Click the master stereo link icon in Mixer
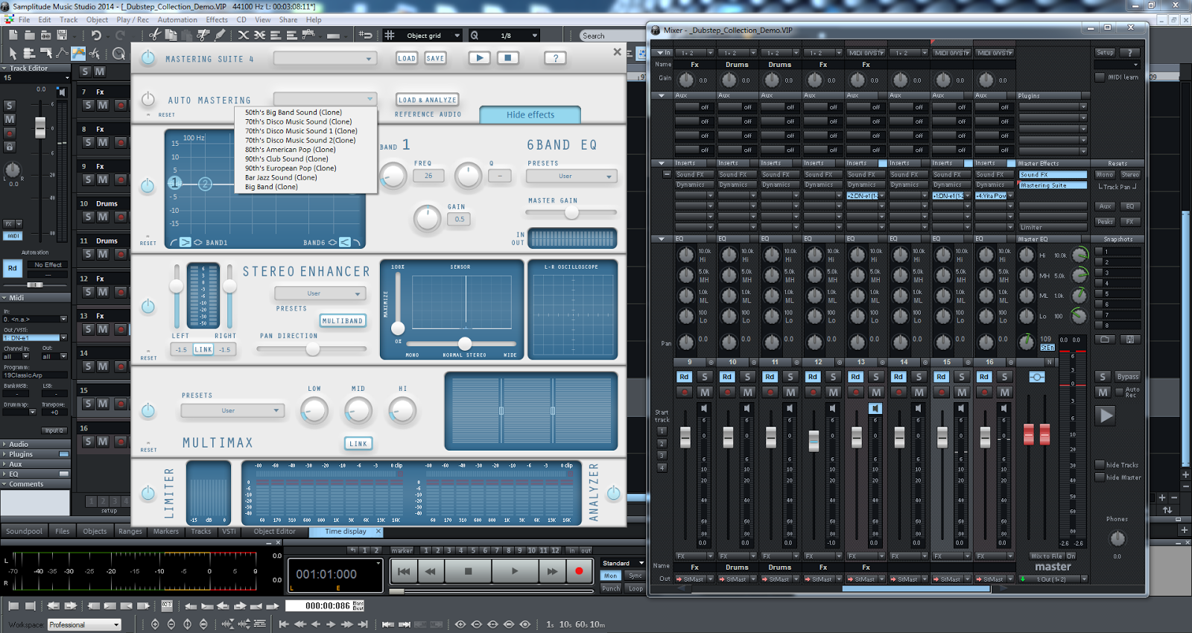Image resolution: width=1192 pixels, height=633 pixels. pyautogui.click(x=1036, y=377)
